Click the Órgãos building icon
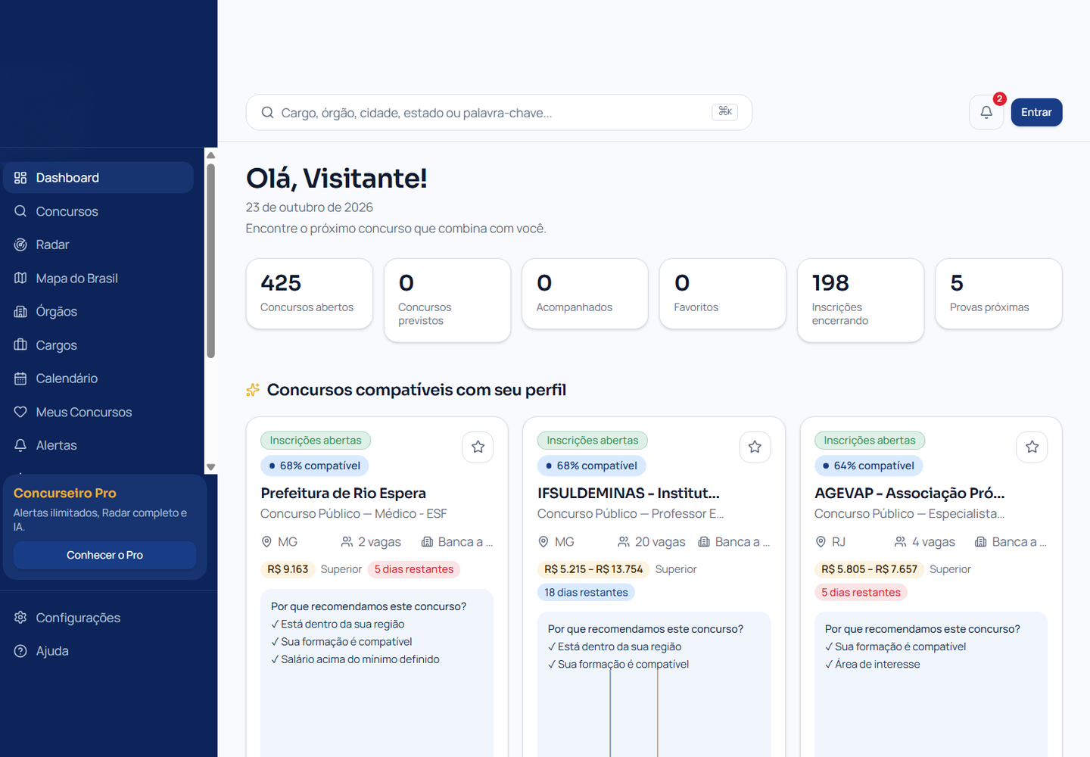The image size is (1090, 757). click(20, 311)
